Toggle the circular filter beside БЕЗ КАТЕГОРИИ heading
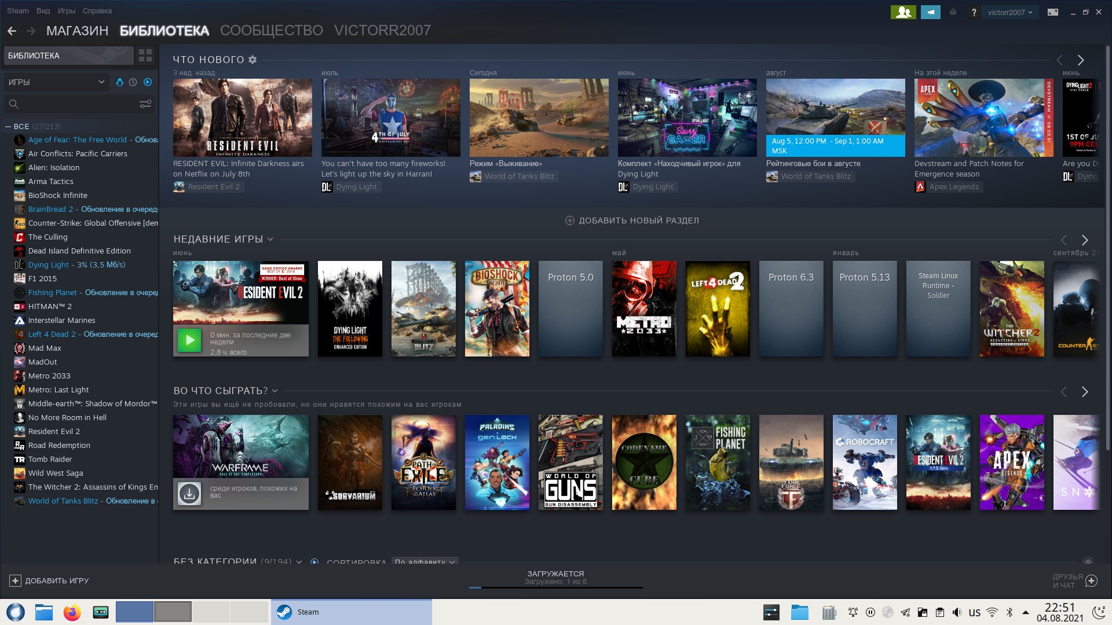This screenshot has width=1112, height=625. click(314, 561)
